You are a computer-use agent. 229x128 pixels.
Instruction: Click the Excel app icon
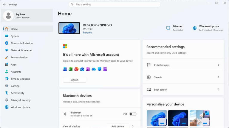tap(71, 69)
